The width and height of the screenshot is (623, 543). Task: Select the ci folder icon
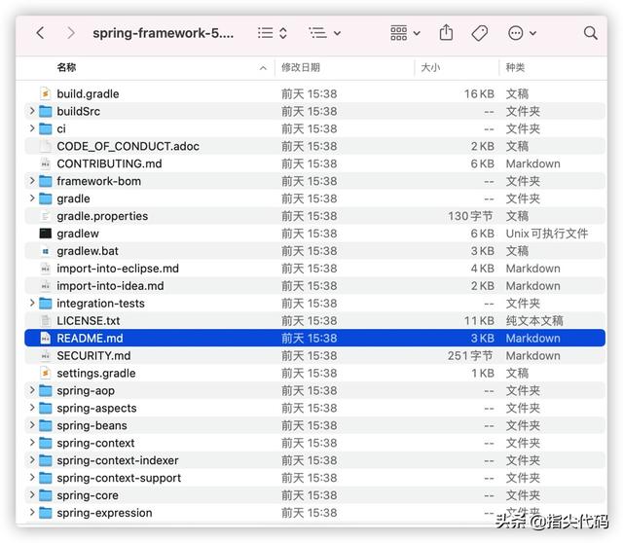pos(46,128)
